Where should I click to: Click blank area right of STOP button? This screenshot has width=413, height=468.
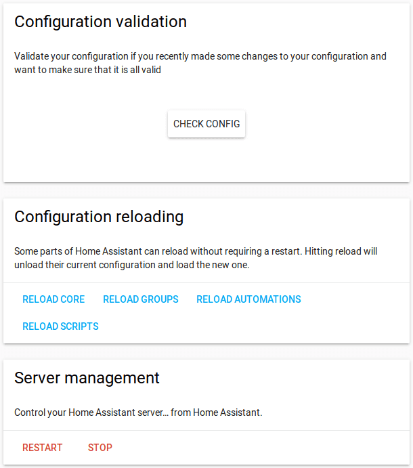[x=257, y=448]
